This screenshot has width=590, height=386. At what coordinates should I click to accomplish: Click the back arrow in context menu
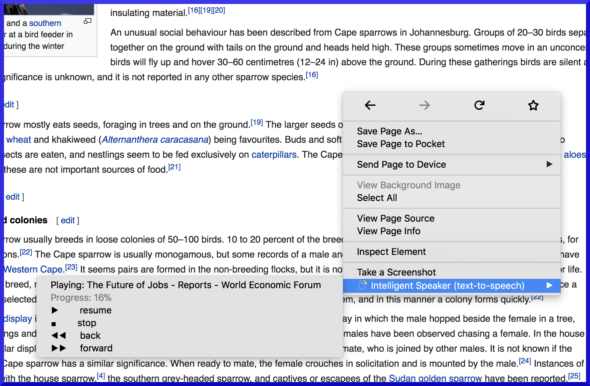coord(370,105)
